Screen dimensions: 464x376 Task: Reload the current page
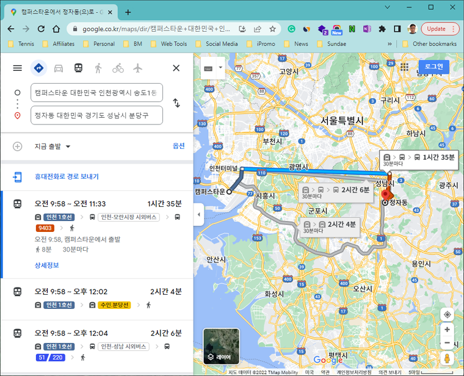[41, 29]
